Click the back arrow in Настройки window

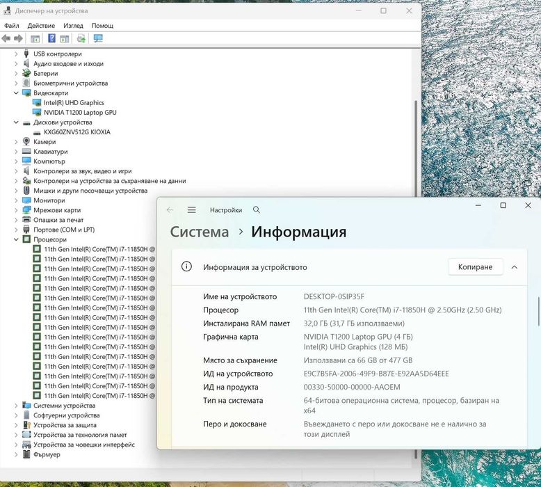click(170, 210)
